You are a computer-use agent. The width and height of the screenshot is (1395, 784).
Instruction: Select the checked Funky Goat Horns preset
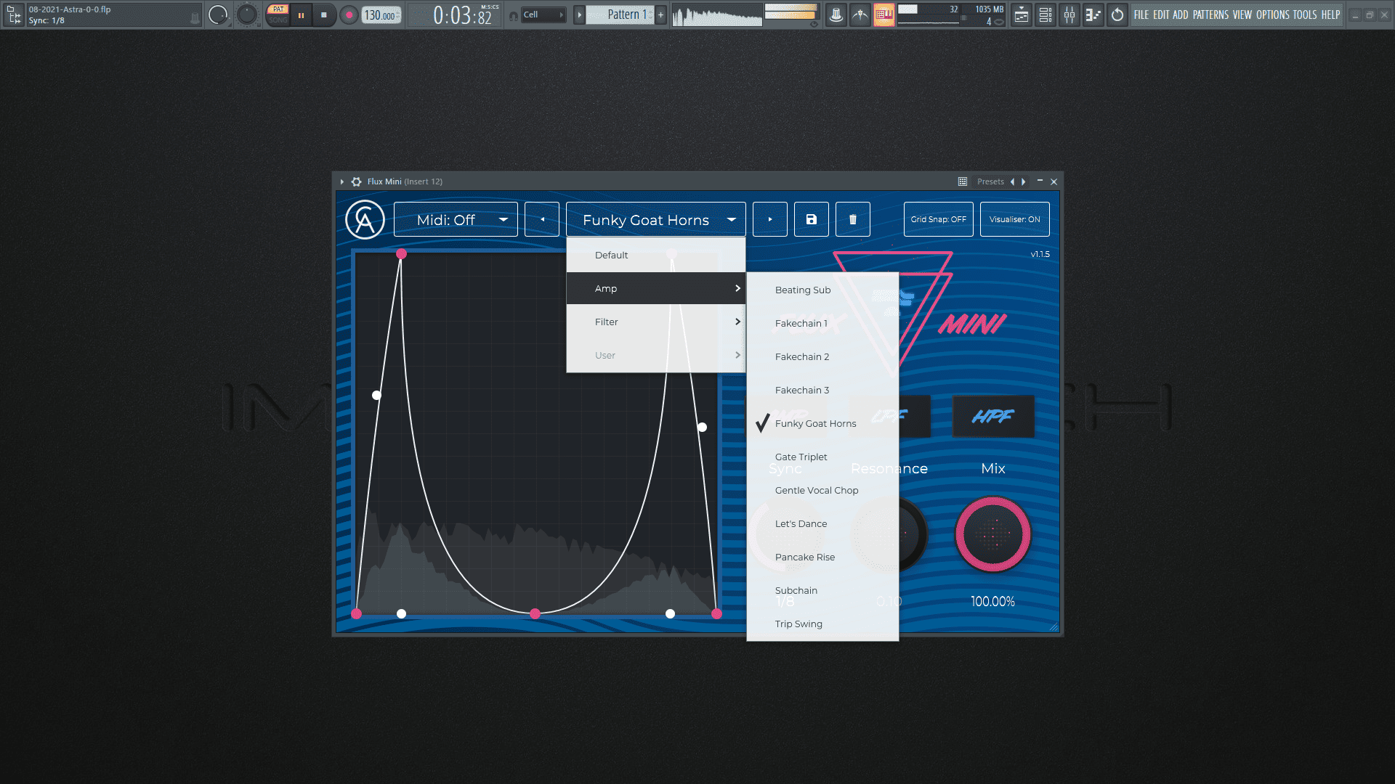pos(822,424)
